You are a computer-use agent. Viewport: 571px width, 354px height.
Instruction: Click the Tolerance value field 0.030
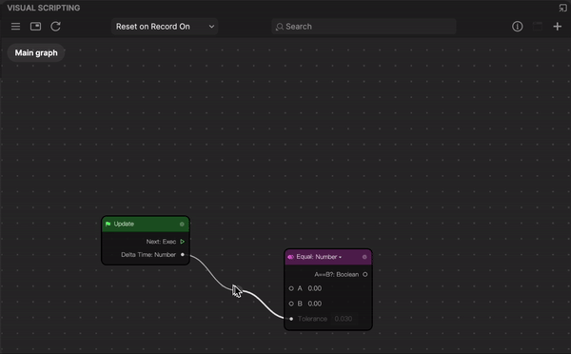tap(344, 319)
